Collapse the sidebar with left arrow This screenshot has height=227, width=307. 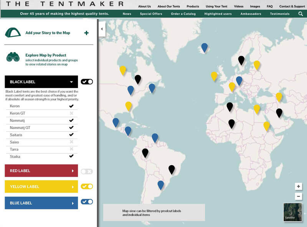coord(102,29)
